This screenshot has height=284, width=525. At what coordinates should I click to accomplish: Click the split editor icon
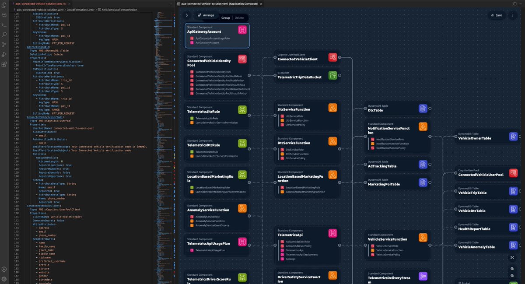pos(514,3)
